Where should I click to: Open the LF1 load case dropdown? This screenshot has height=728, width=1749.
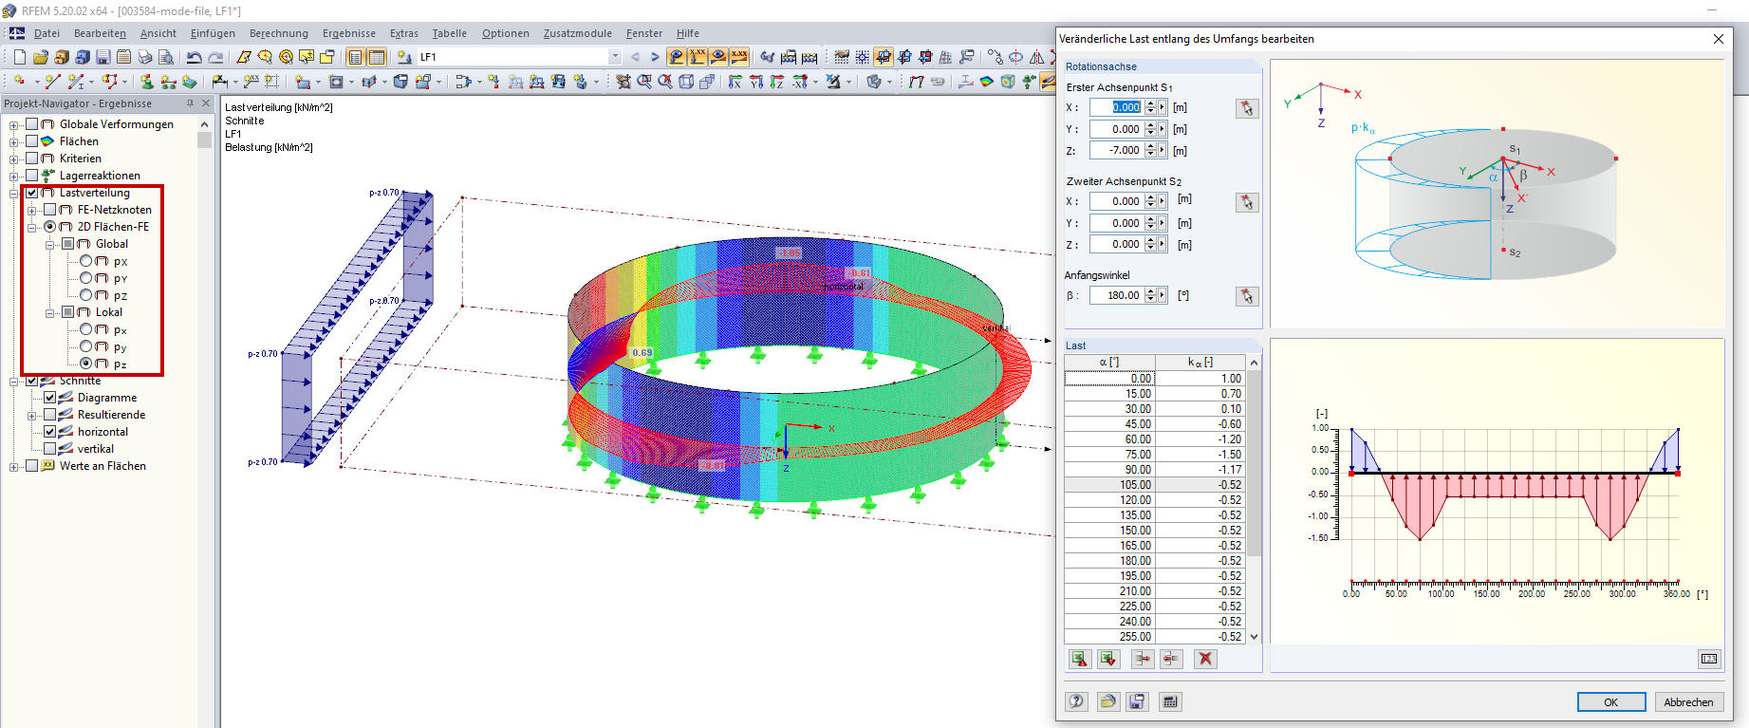coord(615,57)
